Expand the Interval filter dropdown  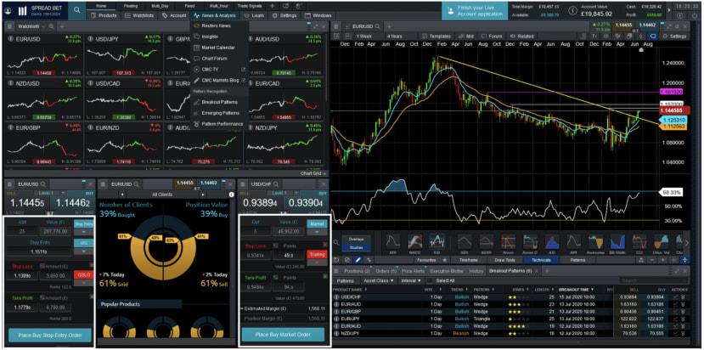(410, 280)
